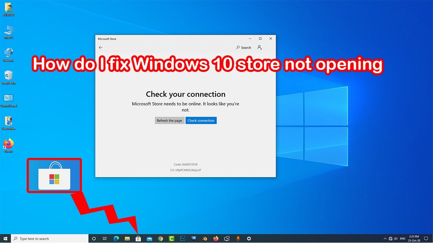Image resolution: width=433 pixels, height=243 pixels.
Task: Click the Refresh the page button
Action: click(169, 120)
